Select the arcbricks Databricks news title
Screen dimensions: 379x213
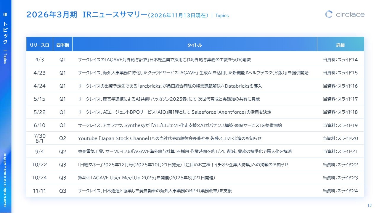[x=170, y=86]
